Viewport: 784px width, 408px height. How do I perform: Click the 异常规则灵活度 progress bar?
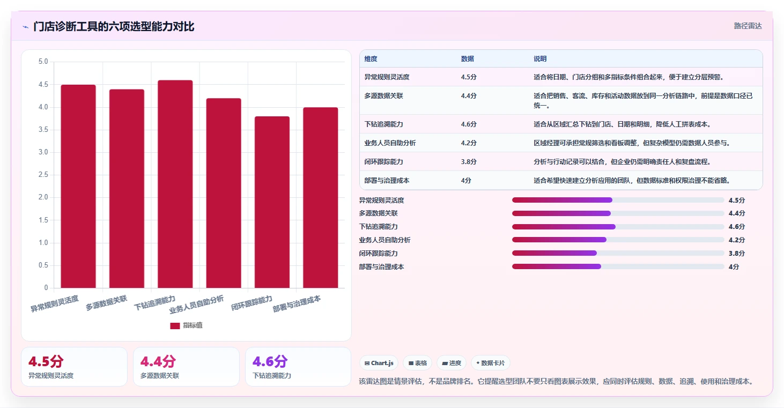[x=618, y=200]
